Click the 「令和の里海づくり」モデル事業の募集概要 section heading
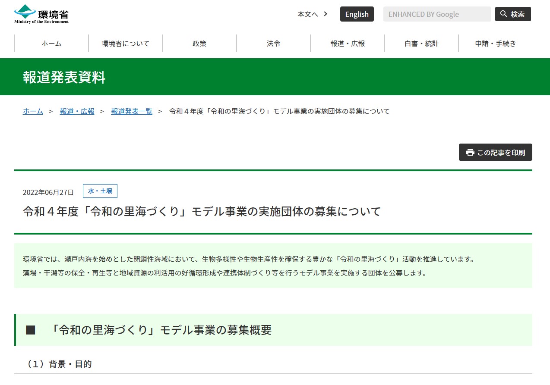The image size is (550, 385). point(161,330)
